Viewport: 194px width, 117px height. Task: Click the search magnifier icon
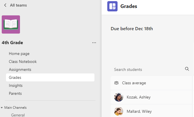[187, 69]
